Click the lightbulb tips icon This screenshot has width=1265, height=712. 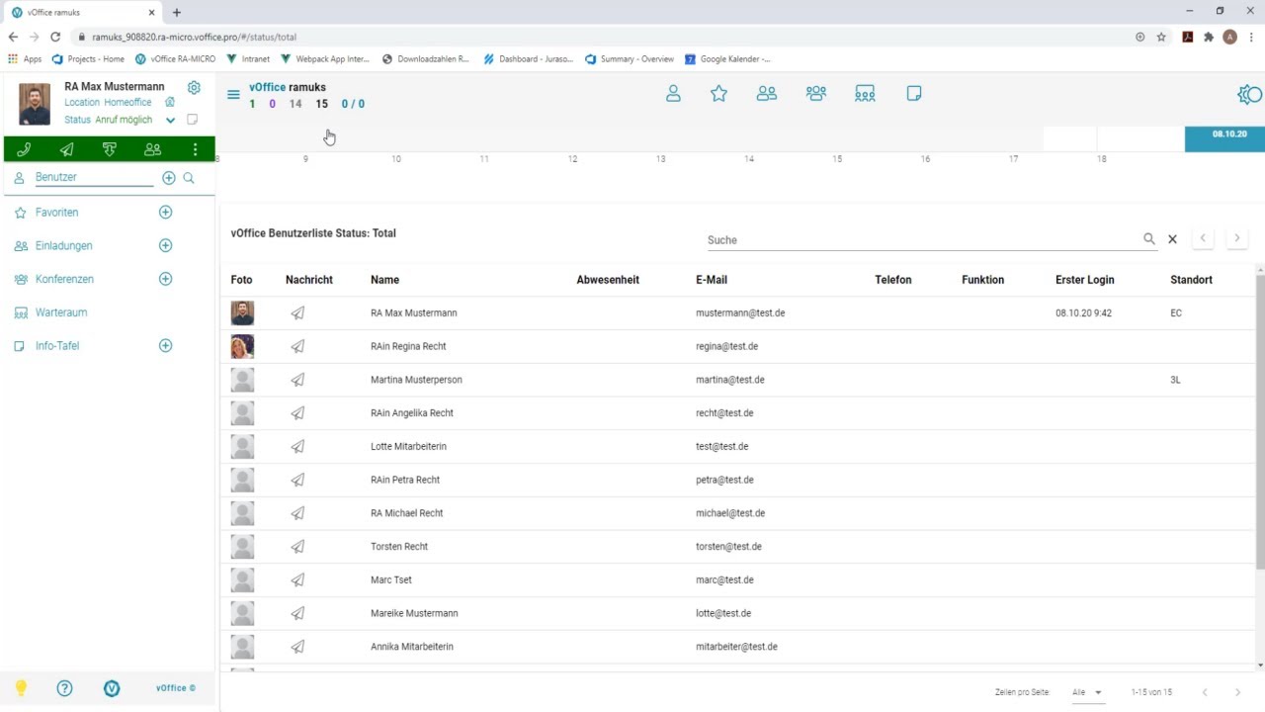pos(21,688)
